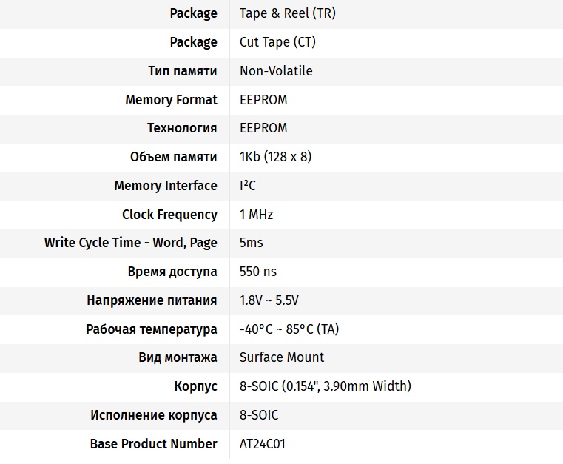Click the 'Тип памяти' label

(182, 71)
